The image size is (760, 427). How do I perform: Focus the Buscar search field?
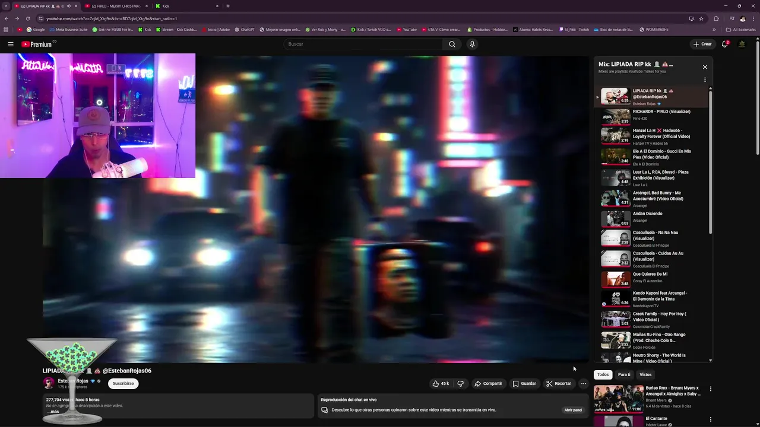[363, 44]
